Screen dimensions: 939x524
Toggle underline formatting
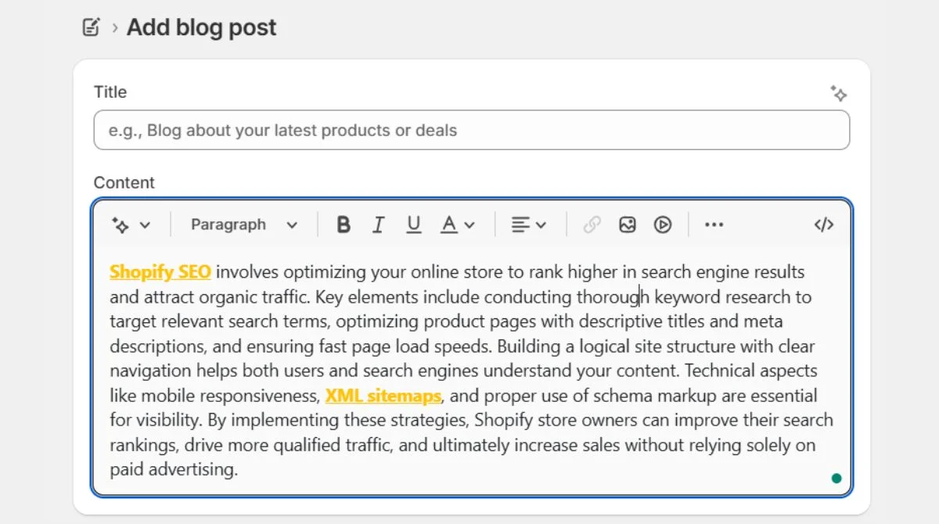click(x=413, y=224)
